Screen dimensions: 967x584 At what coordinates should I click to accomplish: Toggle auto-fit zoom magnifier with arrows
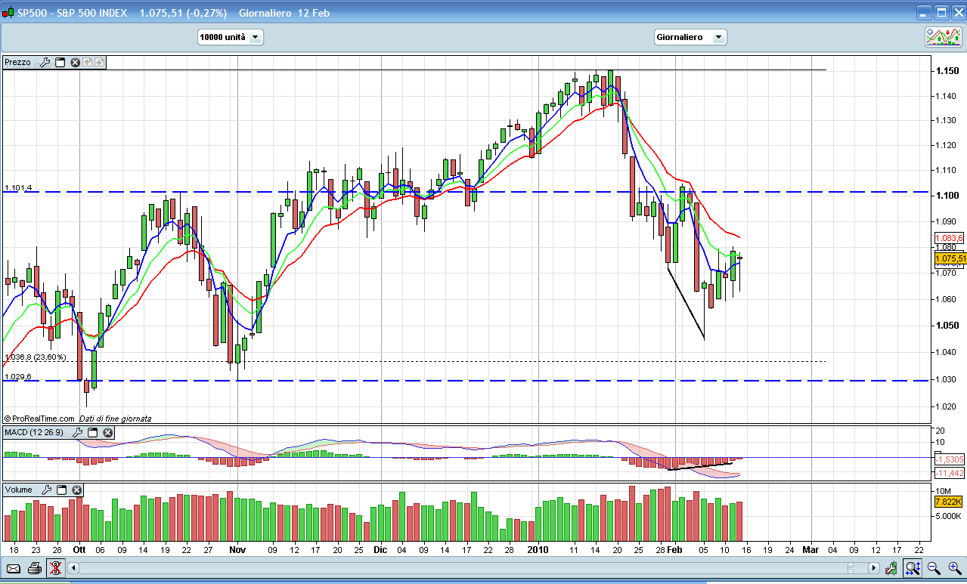[x=913, y=568]
